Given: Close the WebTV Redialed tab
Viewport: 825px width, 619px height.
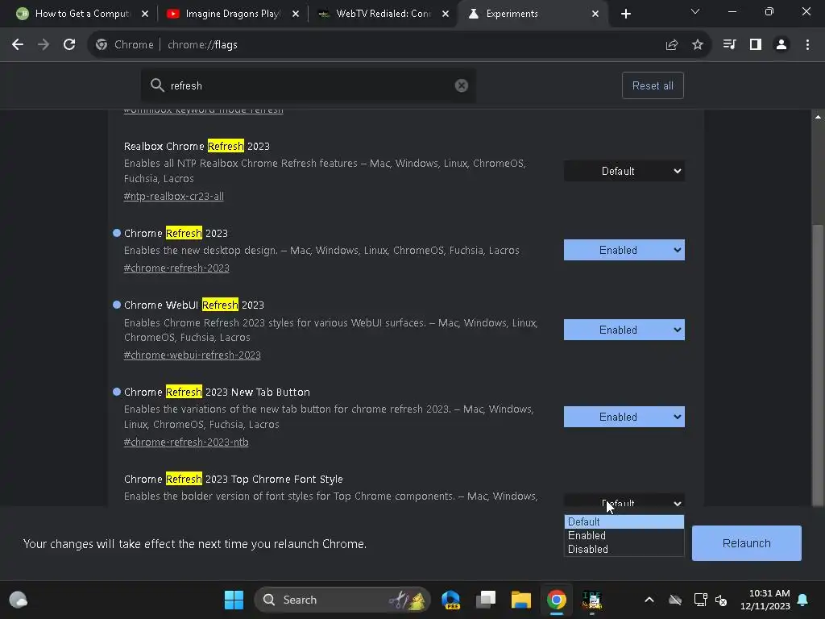Looking at the screenshot, I should [x=446, y=14].
